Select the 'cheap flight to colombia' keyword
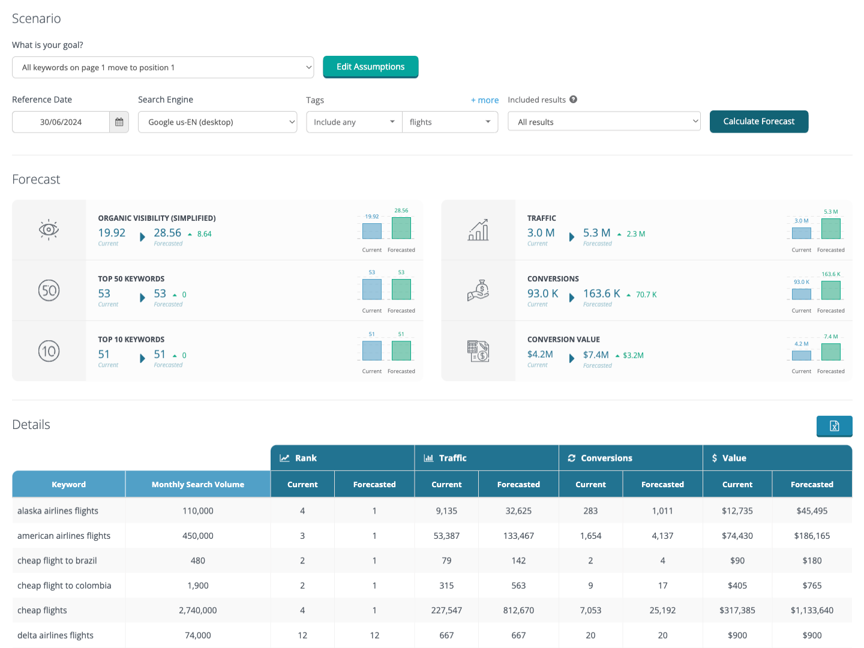 [x=64, y=586]
